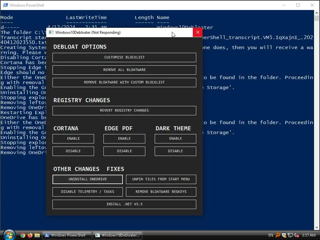Enable Dark Theme
Image resolution: width=320 pixels, height=240 pixels.
(176, 138)
